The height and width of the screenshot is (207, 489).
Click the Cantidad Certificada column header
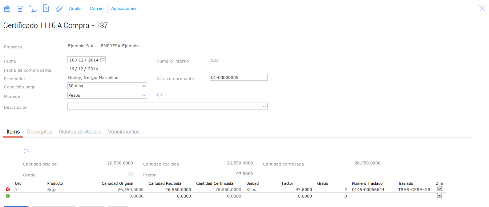click(215, 183)
